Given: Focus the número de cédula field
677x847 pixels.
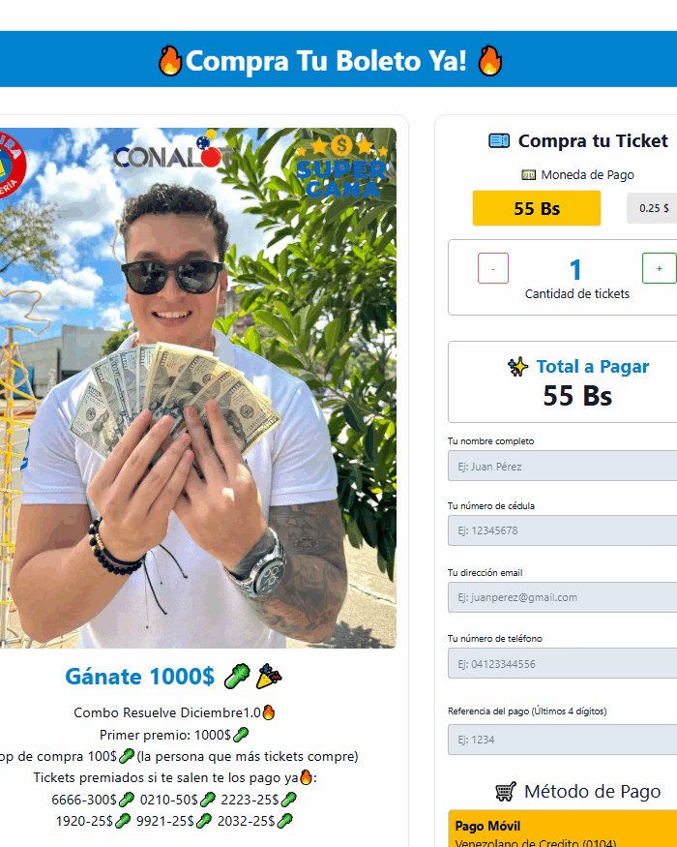Looking at the screenshot, I should (563, 530).
